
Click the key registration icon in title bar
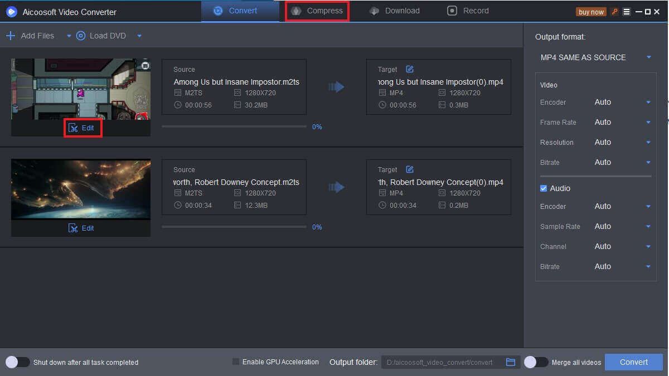615,12
